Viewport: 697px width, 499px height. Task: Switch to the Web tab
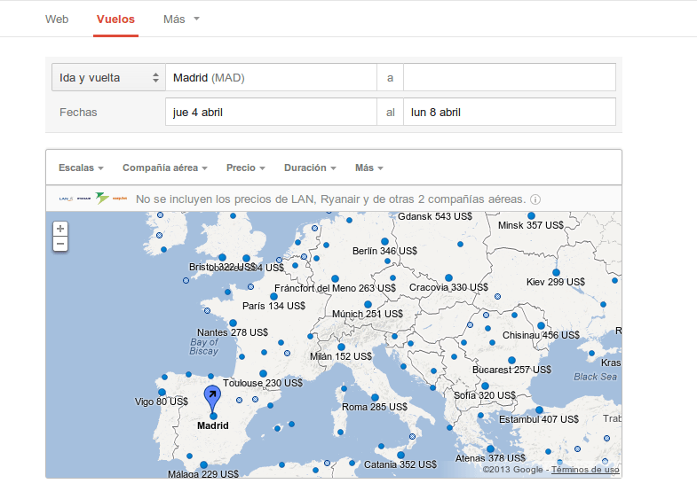click(x=57, y=19)
